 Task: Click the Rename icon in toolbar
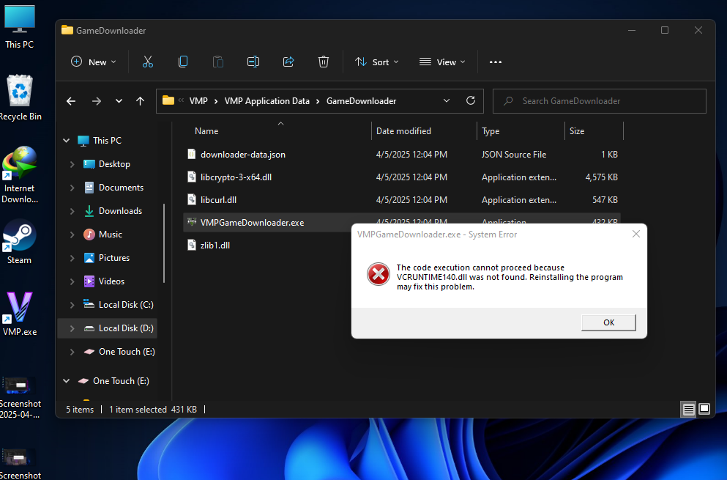pos(253,62)
